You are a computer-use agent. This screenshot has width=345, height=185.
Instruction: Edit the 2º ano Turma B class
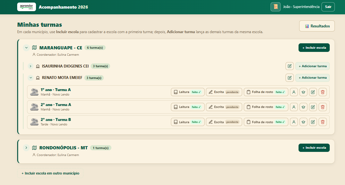pyautogui.click(x=313, y=122)
